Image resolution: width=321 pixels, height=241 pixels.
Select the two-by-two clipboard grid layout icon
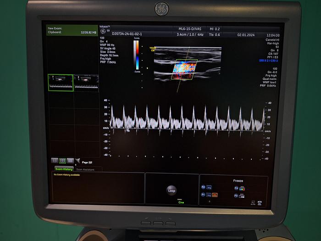(62, 161)
